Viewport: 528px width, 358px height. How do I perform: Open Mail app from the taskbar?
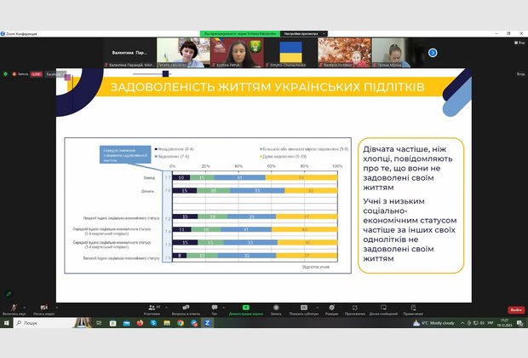coord(126,323)
